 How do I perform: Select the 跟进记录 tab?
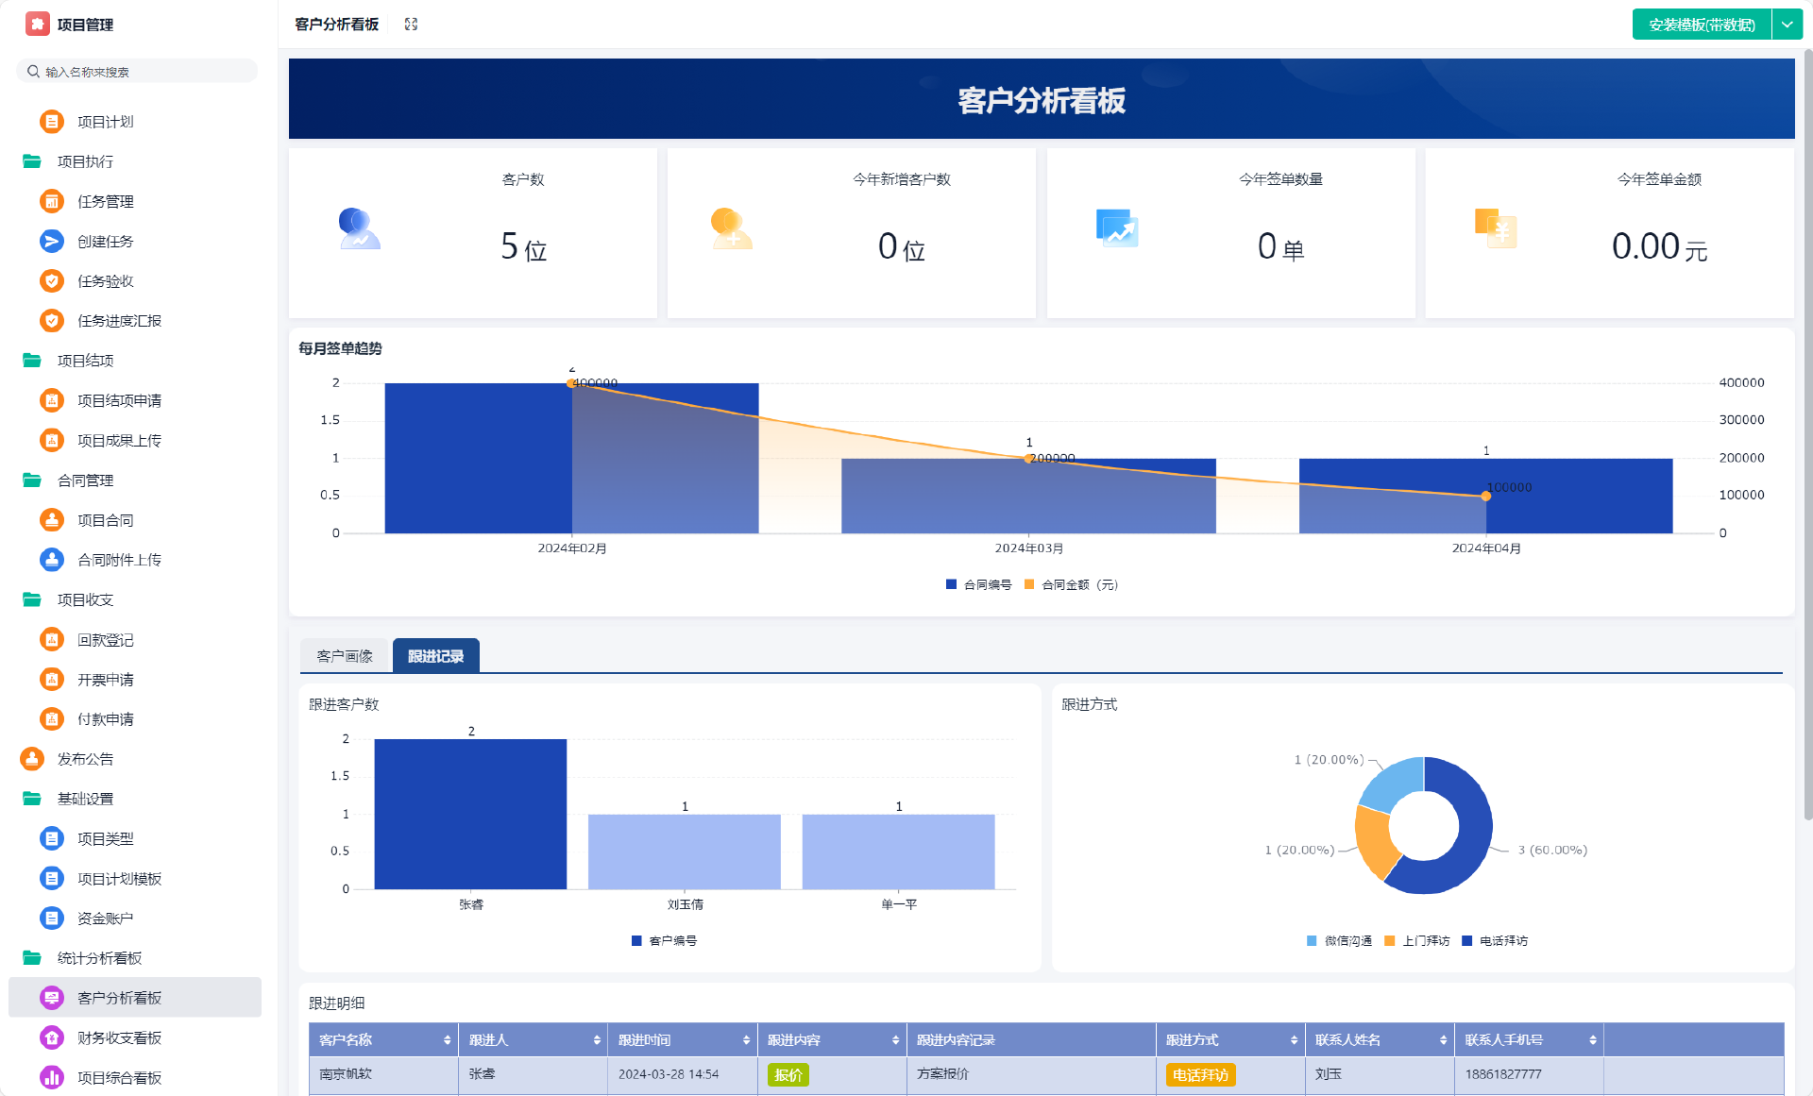pos(435,656)
